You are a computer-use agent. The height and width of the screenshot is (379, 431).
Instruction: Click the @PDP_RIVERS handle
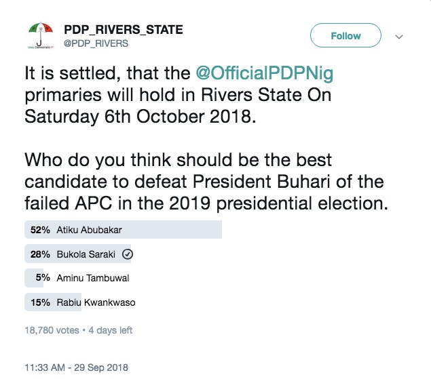96,43
